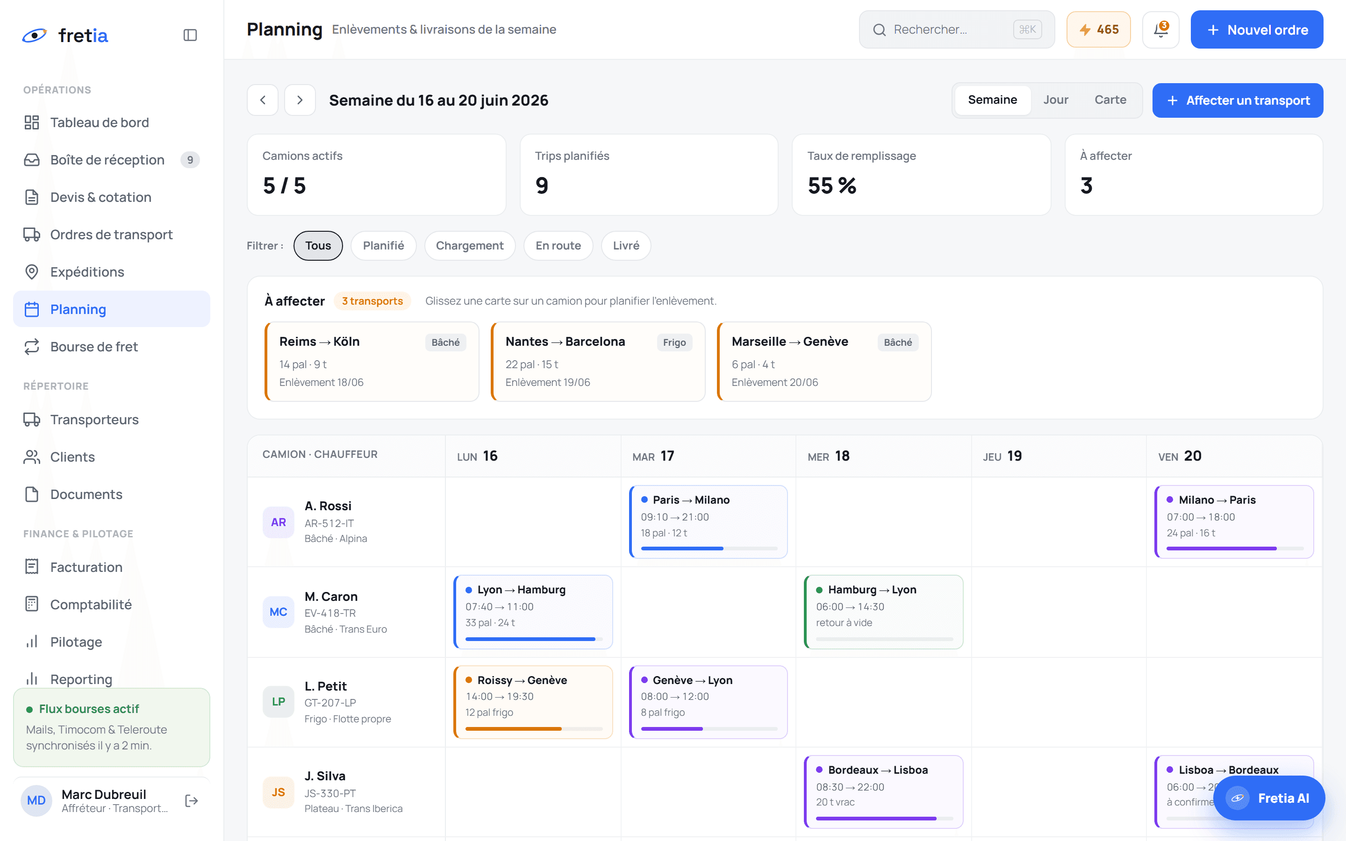Click the LP avatar for L. Petit

(x=278, y=701)
